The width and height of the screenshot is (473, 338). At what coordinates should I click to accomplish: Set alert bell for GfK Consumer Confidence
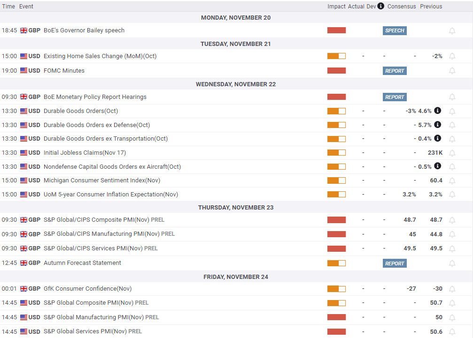tap(452, 289)
